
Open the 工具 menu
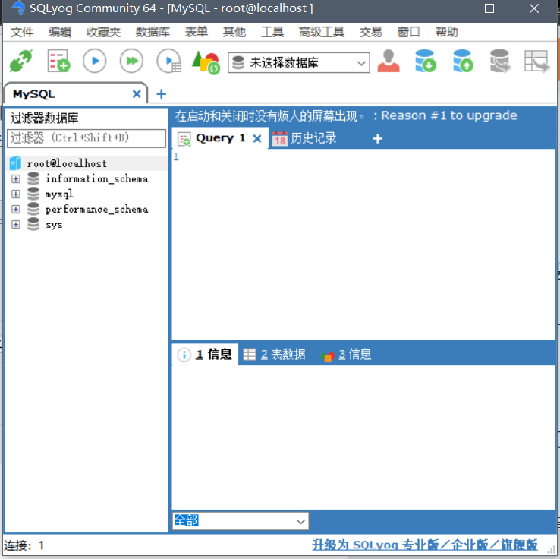click(272, 32)
